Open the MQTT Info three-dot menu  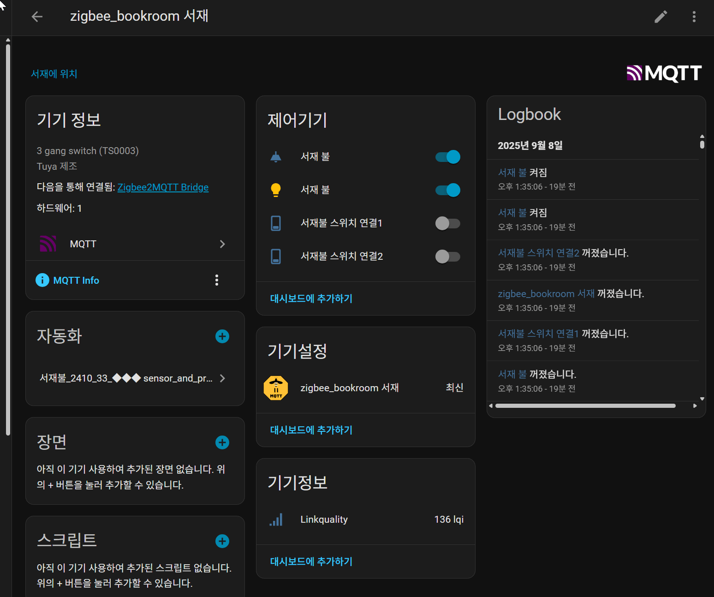(217, 280)
